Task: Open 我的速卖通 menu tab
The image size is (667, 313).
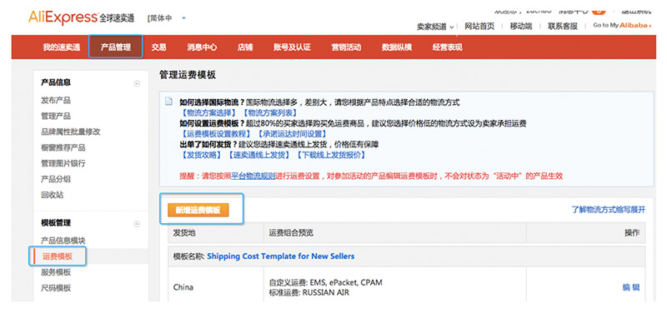Action: click(x=61, y=47)
